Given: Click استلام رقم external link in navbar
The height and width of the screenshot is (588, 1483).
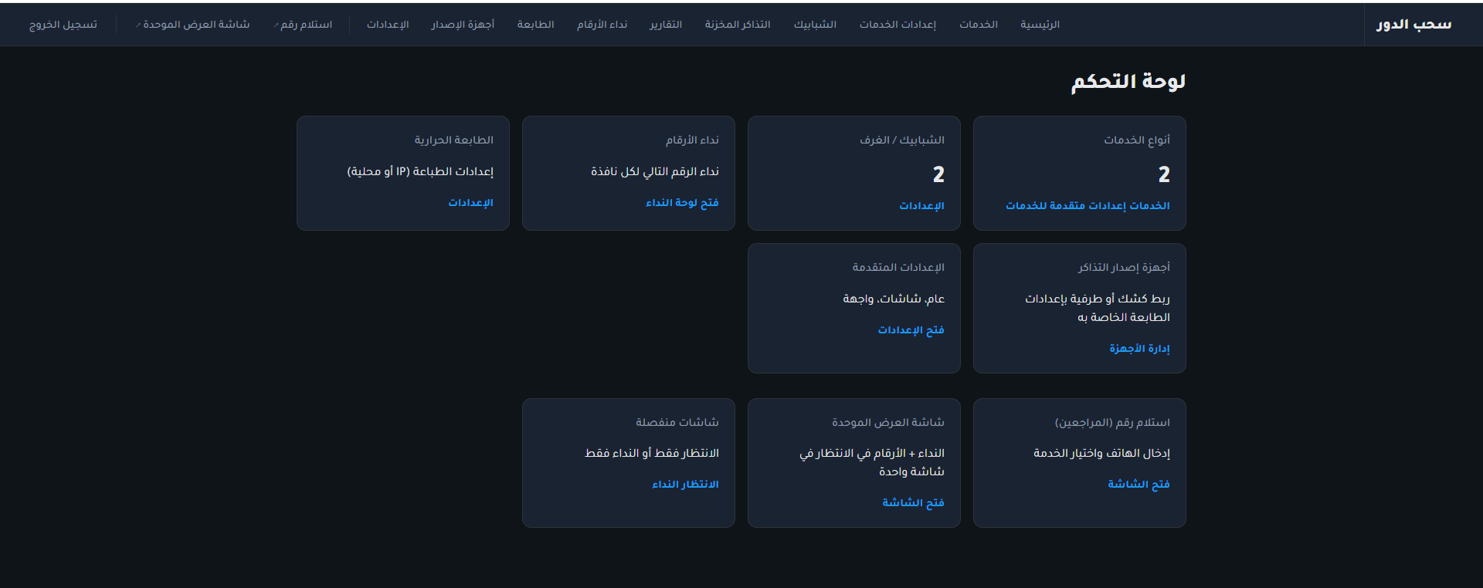Looking at the screenshot, I should click(304, 25).
